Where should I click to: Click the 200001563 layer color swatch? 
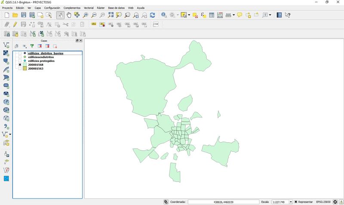click(x=25, y=69)
